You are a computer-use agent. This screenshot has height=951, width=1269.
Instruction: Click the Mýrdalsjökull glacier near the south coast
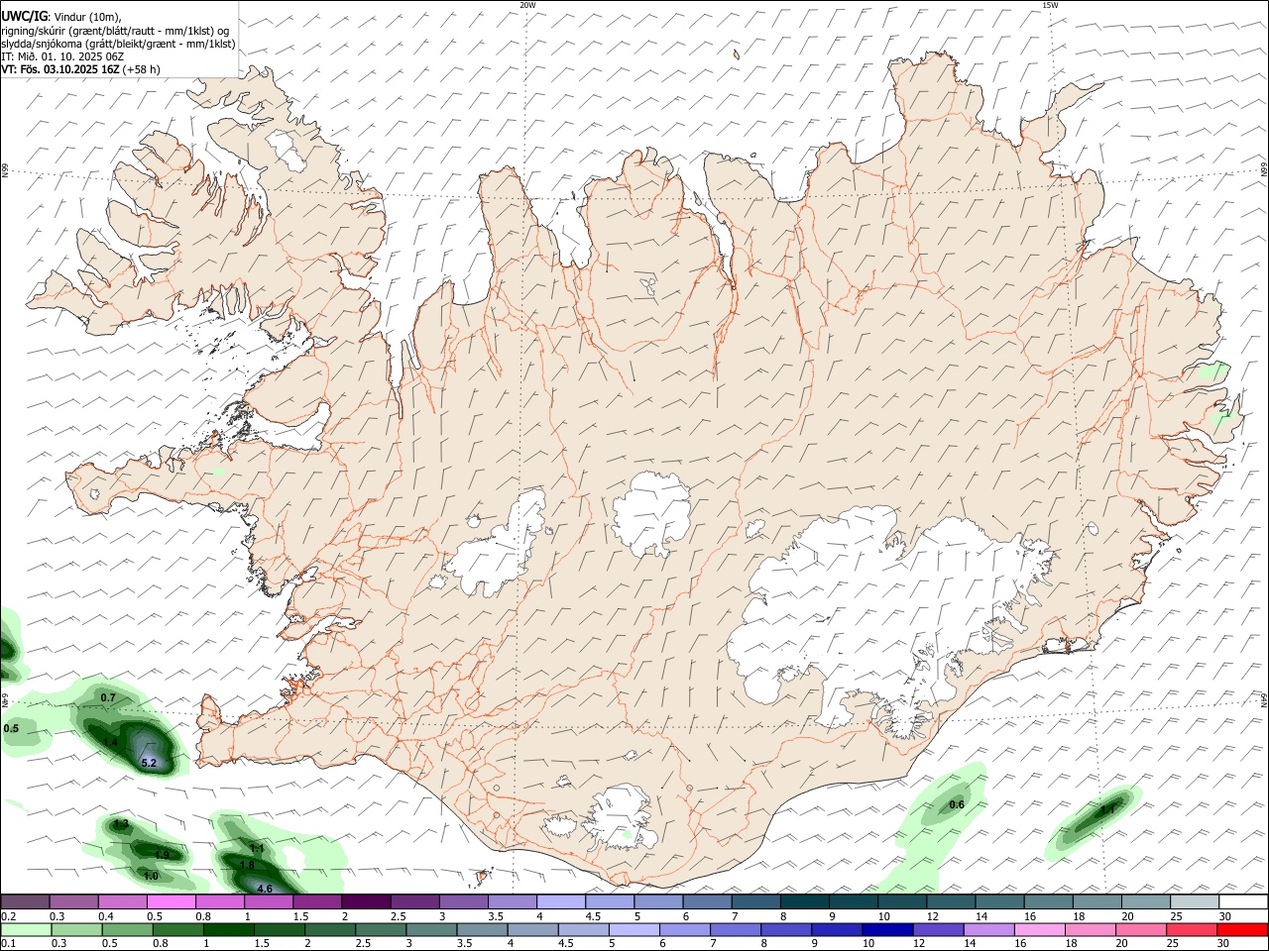coord(620,818)
